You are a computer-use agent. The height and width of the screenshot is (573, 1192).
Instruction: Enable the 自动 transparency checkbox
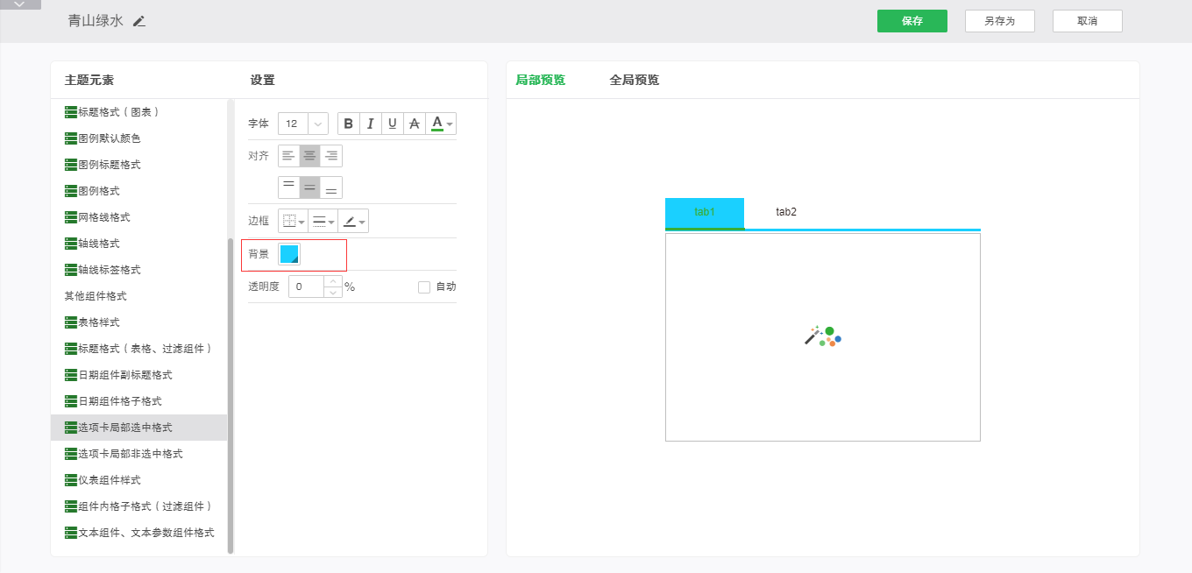tap(424, 286)
